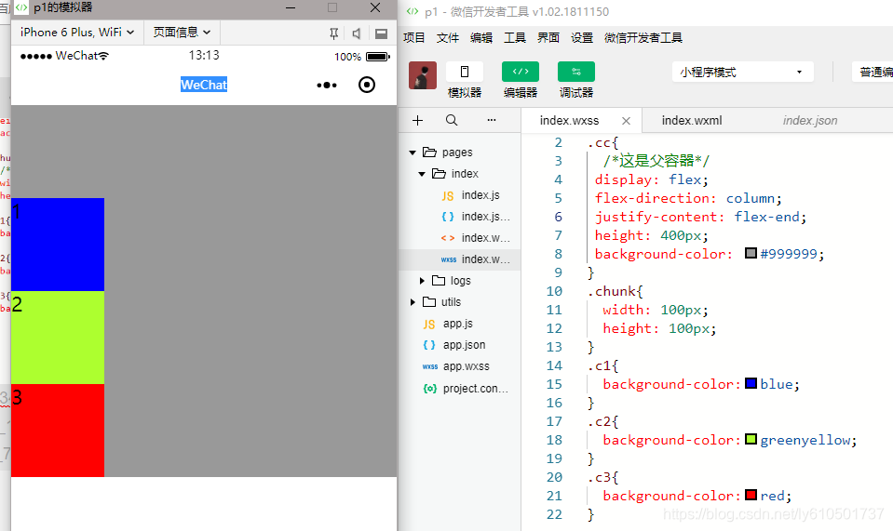Open the 小程序模式 mode dropdown
The height and width of the screenshot is (531, 893).
click(x=742, y=73)
